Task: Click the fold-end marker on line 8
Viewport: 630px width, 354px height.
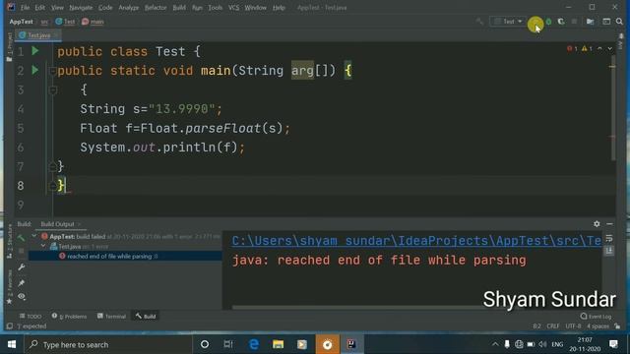Action: [52, 186]
